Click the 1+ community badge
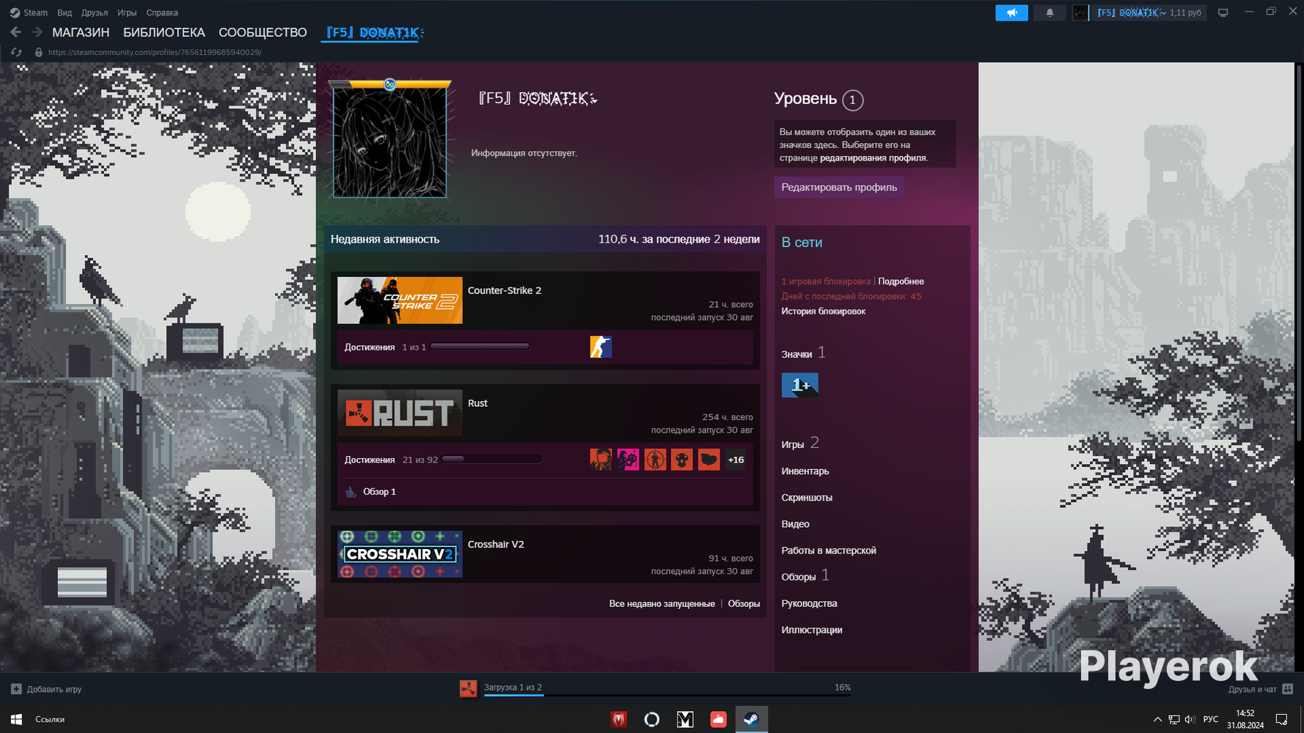 [799, 385]
